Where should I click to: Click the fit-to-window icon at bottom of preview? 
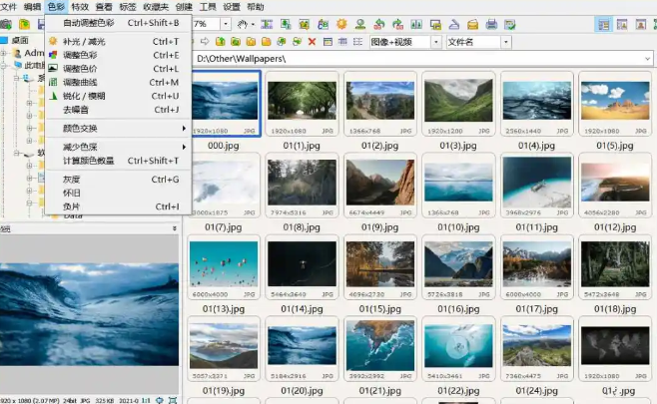[172, 400]
